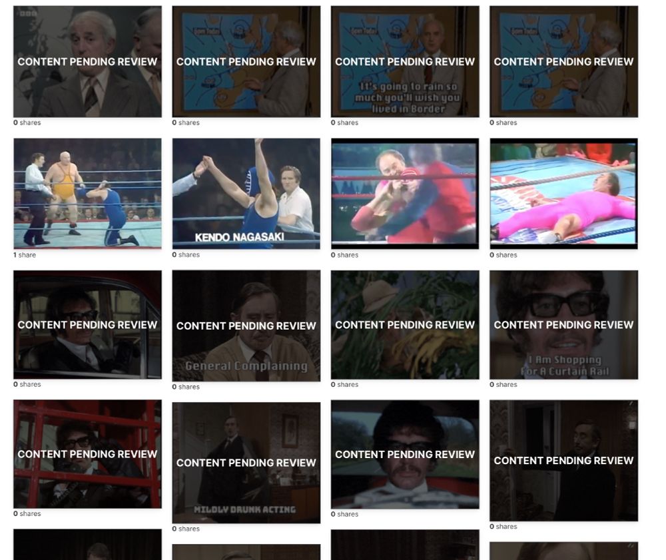This screenshot has width=666, height=560.
Task: Open weather GIF captioned 'It's going to rain'
Action: pos(405,61)
